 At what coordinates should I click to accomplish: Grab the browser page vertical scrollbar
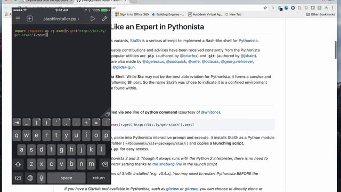pyautogui.click(x=336, y=50)
